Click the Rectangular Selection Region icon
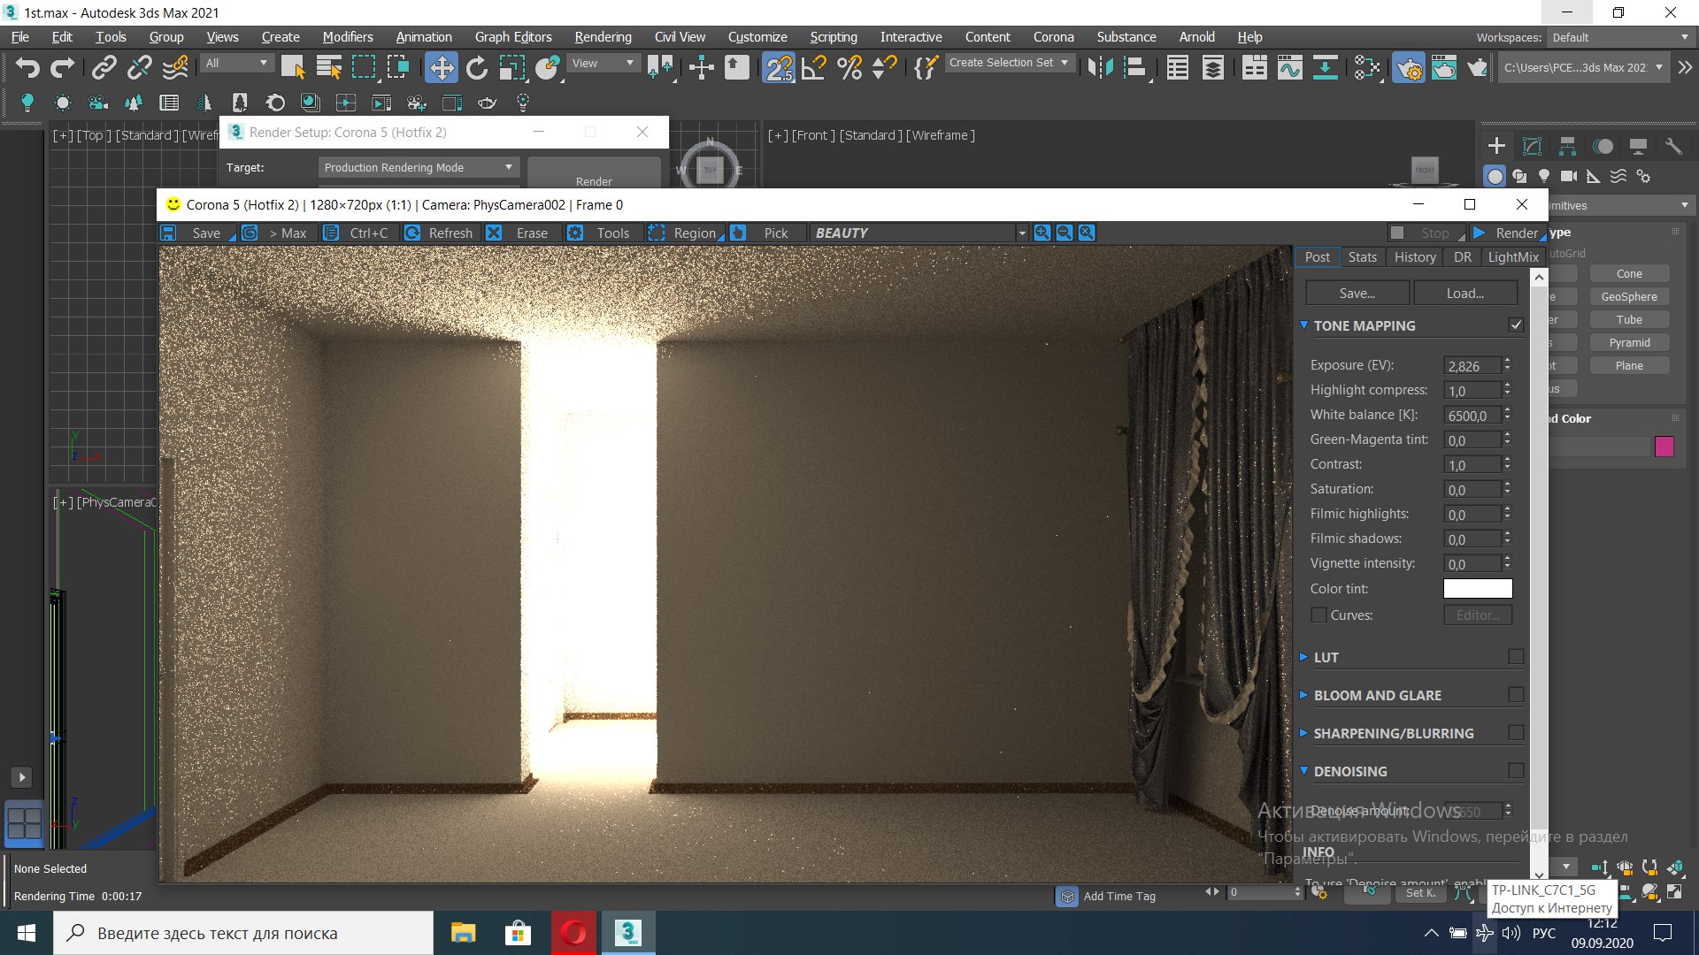 point(364,67)
